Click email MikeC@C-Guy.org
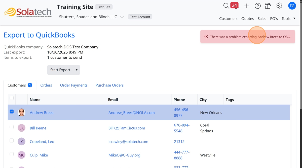The width and height of the screenshot is (302, 168). 124,155
